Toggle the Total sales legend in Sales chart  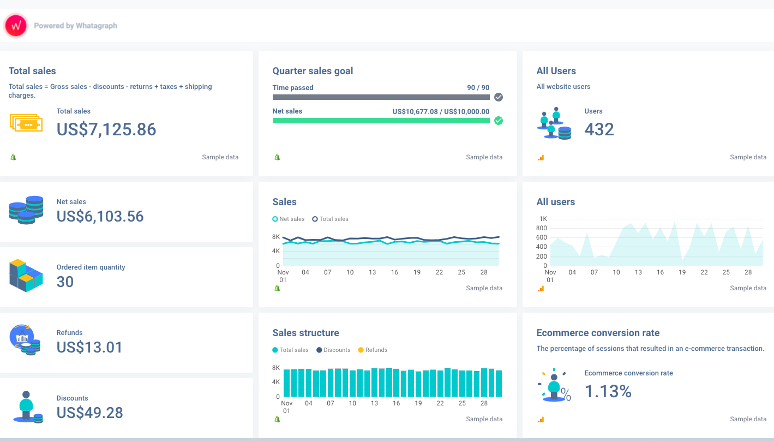[329, 219]
